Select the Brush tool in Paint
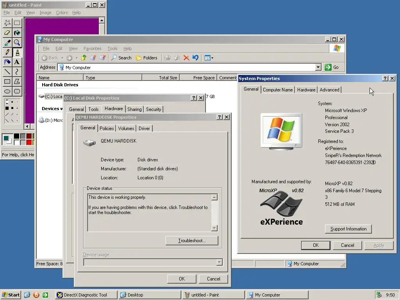Image resolution: width=400 pixels, height=300 pixels. pos(17,52)
